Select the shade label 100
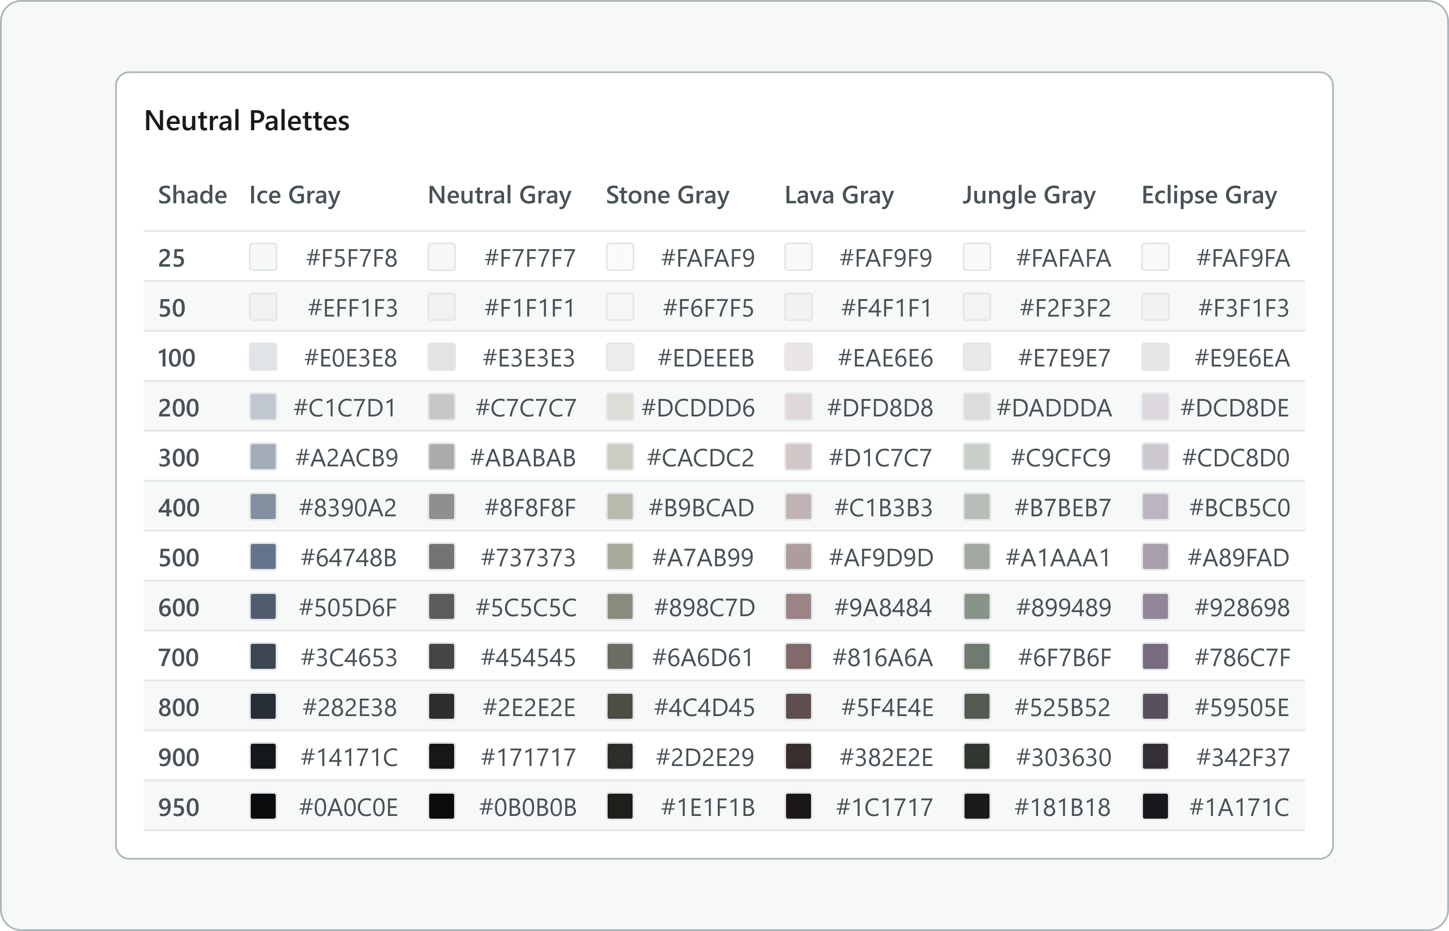Screen dimensions: 1449x931 pyautogui.click(x=177, y=358)
